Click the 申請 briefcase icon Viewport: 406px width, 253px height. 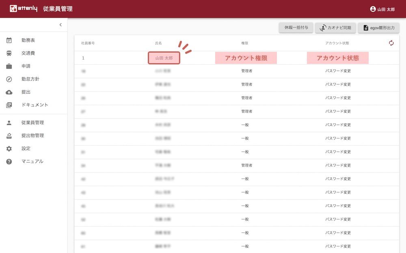click(x=9, y=66)
